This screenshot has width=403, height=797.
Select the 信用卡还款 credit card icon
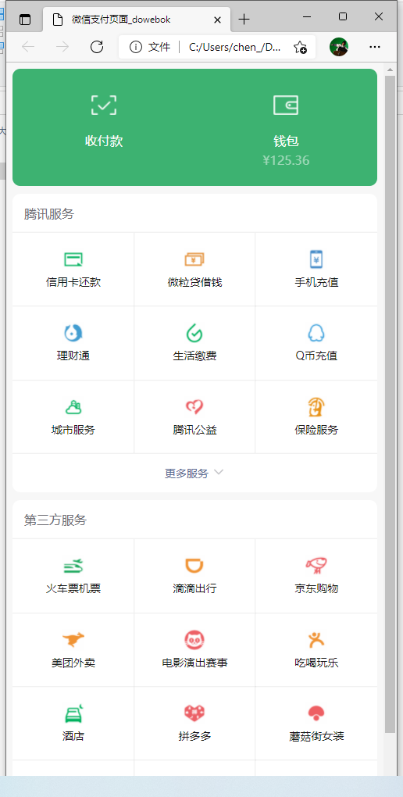click(x=73, y=259)
